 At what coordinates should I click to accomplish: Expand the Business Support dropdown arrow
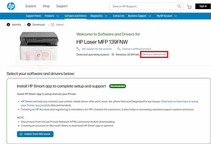pyautogui.click(x=150, y=16)
